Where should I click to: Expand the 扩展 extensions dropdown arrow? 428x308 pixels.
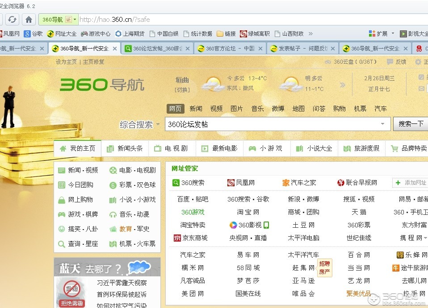(x=393, y=33)
